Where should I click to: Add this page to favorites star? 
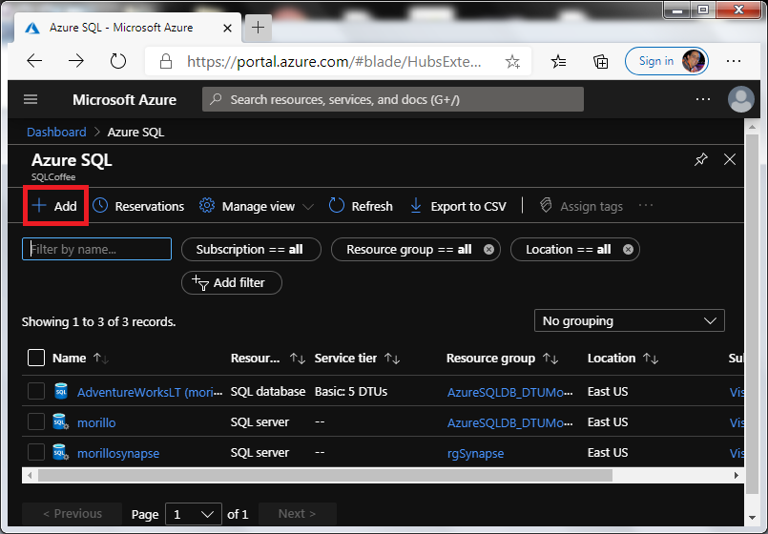click(x=513, y=61)
